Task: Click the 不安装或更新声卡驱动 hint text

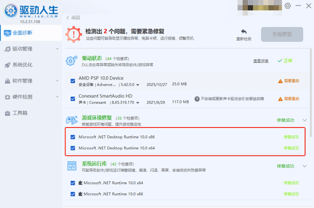Action: pyautogui.click(x=232, y=99)
